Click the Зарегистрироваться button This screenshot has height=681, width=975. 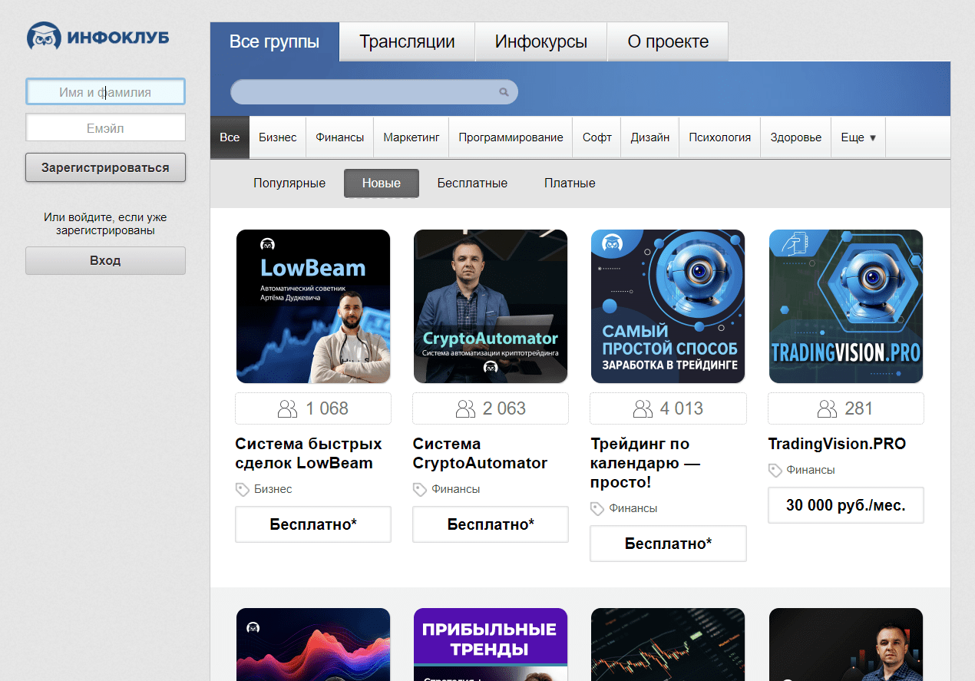coord(105,167)
